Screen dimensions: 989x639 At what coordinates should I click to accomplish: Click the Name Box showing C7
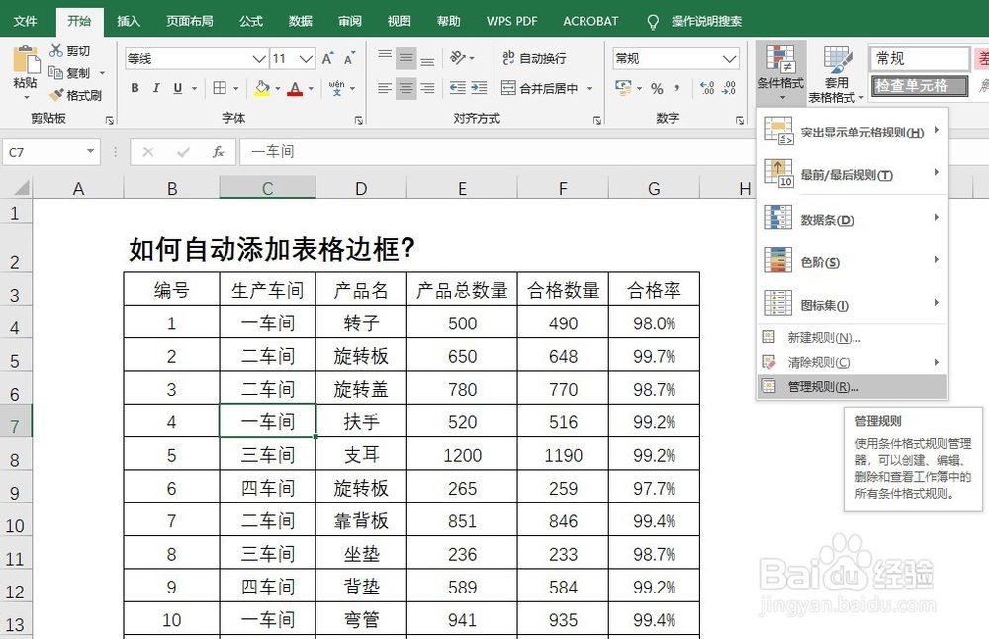[x=45, y=151]
